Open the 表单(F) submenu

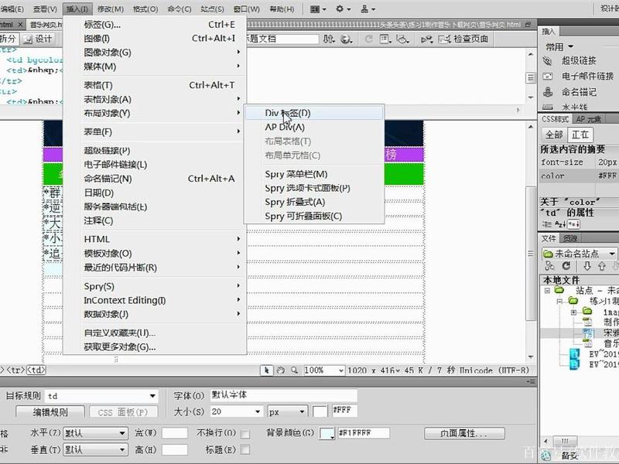click(x=155, y=131)
